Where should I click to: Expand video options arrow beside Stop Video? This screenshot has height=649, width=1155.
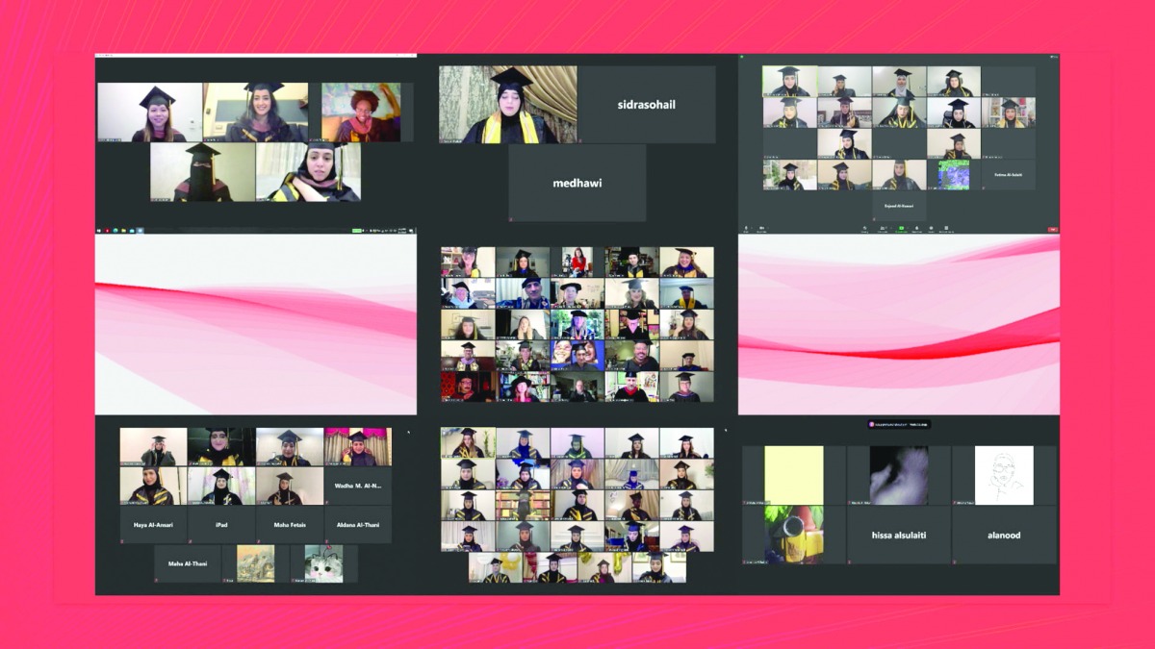point(768,228)
